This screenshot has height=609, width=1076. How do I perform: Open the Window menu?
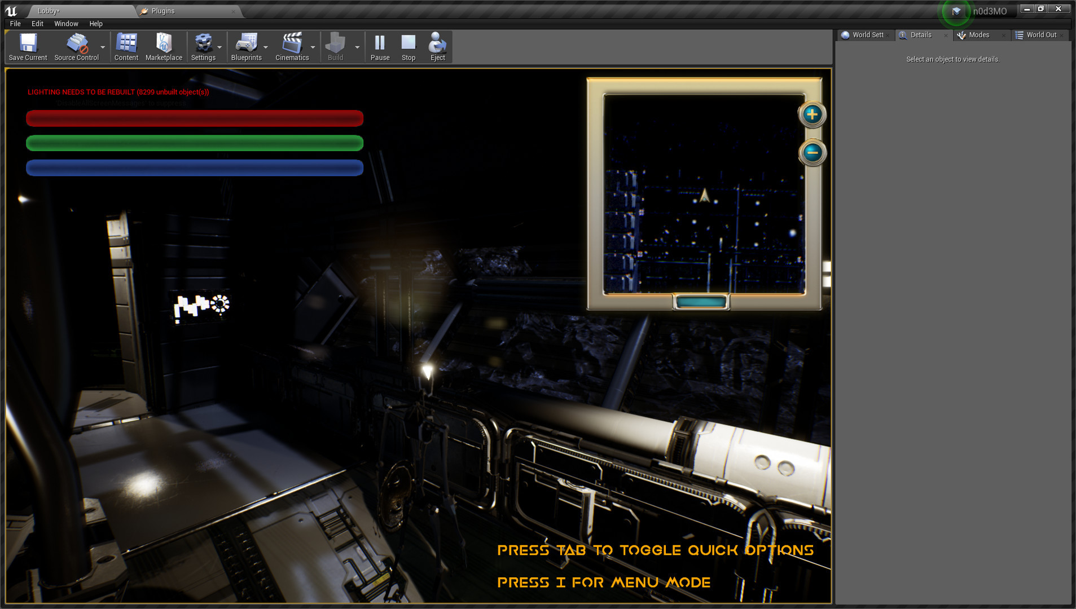[66, 24]
